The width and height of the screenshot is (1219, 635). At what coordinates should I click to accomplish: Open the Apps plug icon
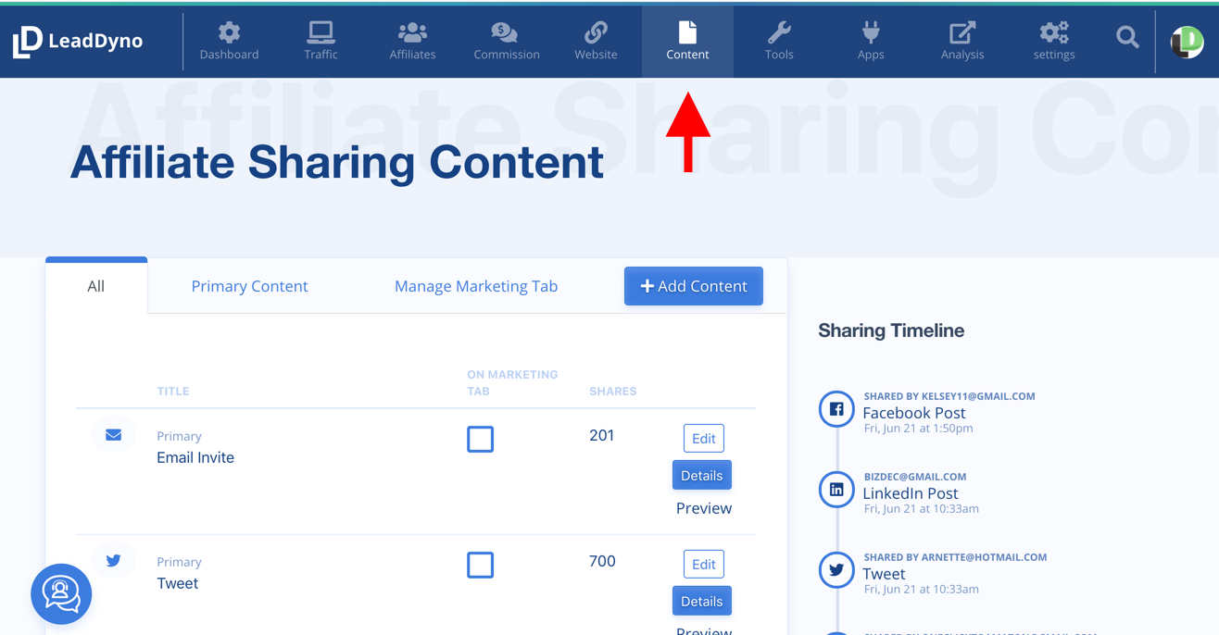point(871,33)
